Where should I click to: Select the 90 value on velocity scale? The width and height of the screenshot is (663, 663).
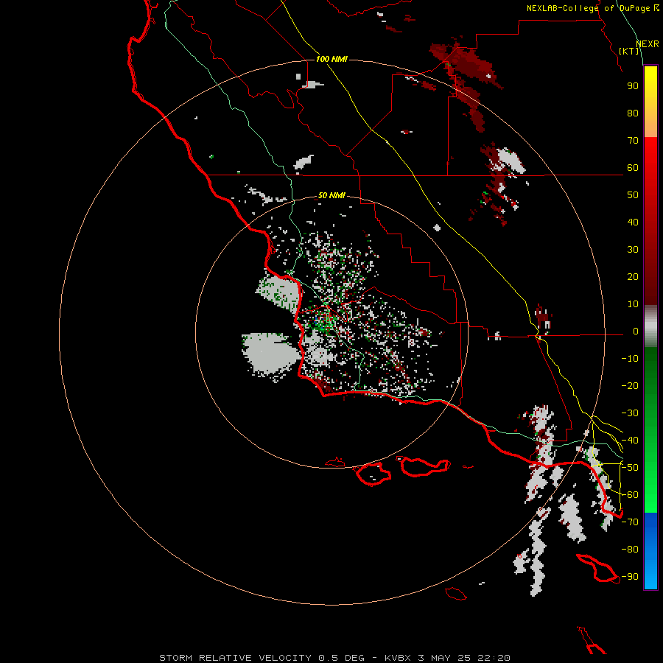tap(633, 86)
